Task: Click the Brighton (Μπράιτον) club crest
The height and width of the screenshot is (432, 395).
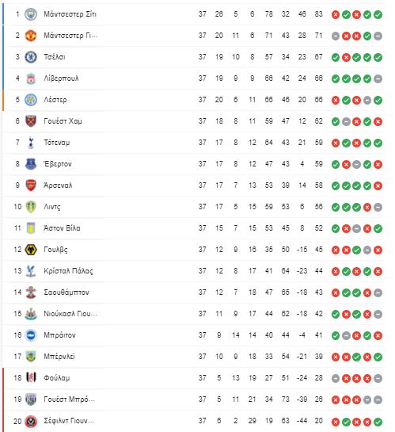Action: point(31,335)
